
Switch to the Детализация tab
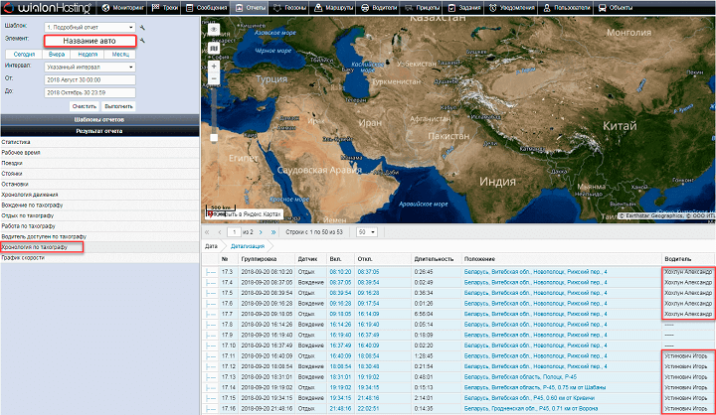[248, 244]
